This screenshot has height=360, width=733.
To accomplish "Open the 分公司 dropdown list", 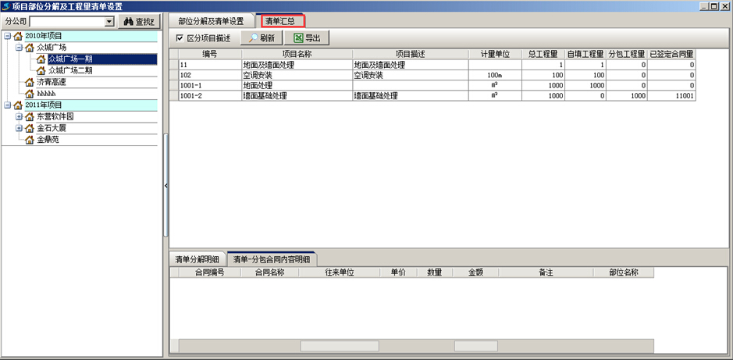I will click(x=109, y=22).
